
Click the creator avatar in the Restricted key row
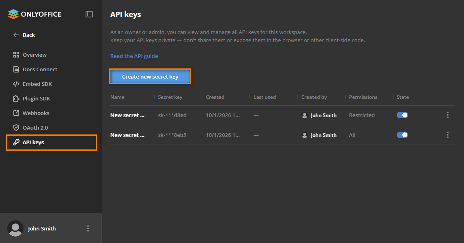tap(305, 115)
